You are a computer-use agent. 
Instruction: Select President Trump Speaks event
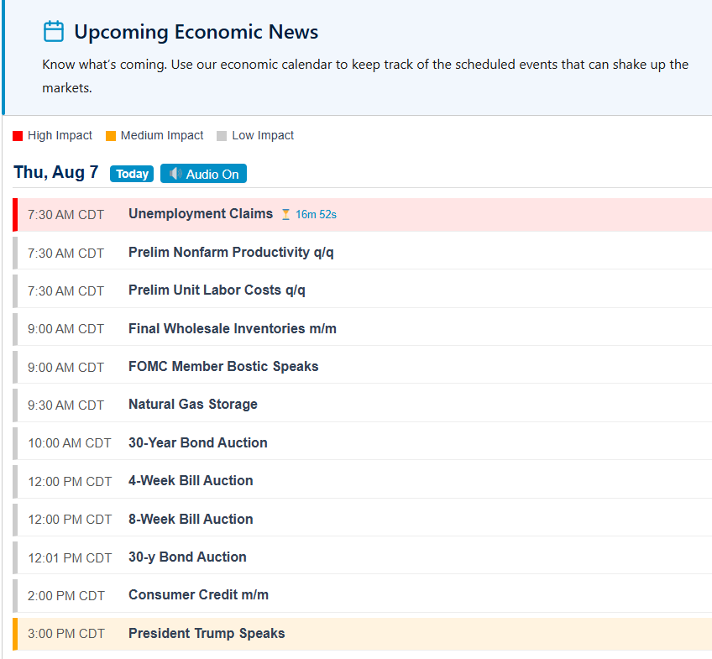pyautogui.click(x=363, y=634)
